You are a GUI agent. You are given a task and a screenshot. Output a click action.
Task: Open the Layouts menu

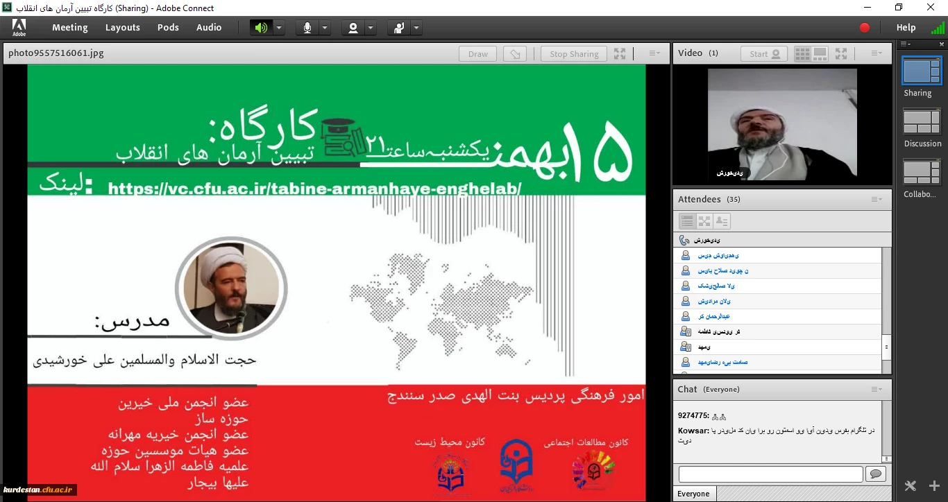[123, 28]
